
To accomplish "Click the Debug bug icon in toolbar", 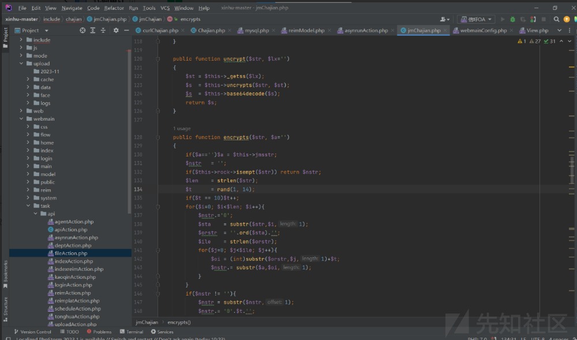I will point(512,19).
